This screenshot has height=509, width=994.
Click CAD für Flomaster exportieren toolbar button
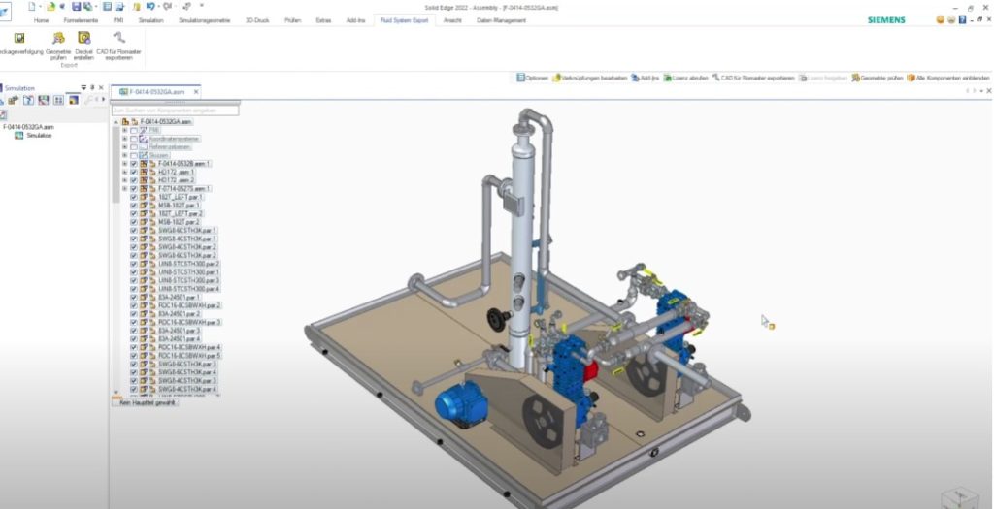(x=753, y=78)
